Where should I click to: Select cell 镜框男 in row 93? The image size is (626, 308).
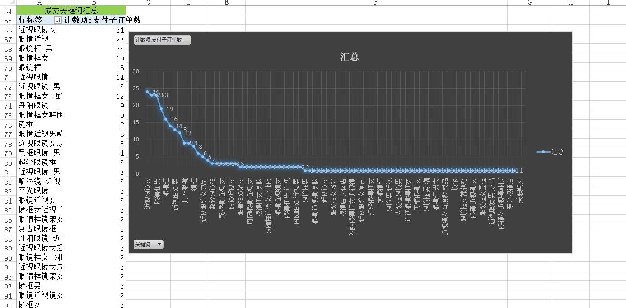point(39,286)
